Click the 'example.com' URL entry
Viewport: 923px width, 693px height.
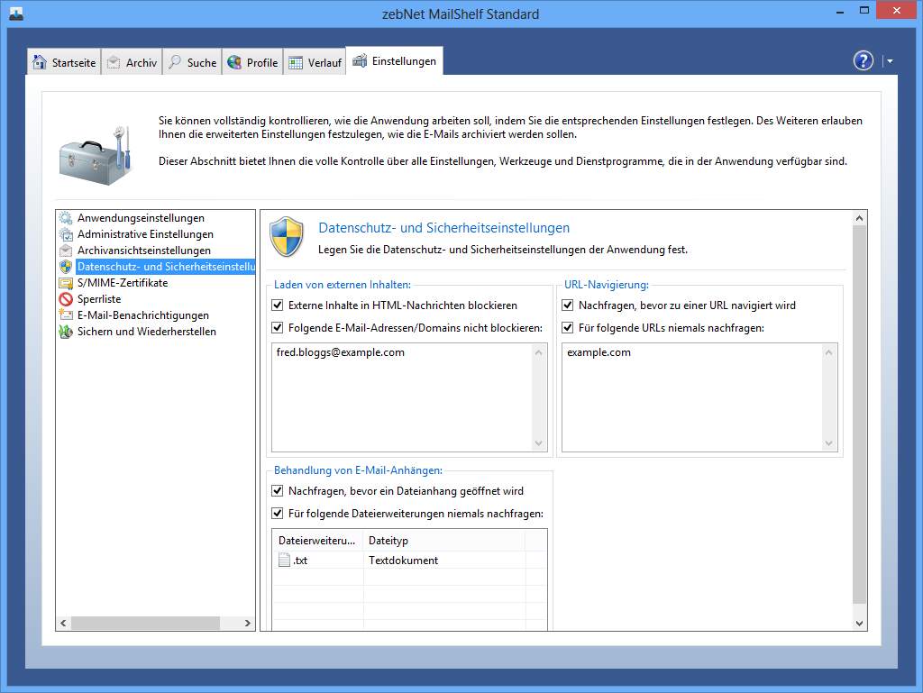point(599,352)
